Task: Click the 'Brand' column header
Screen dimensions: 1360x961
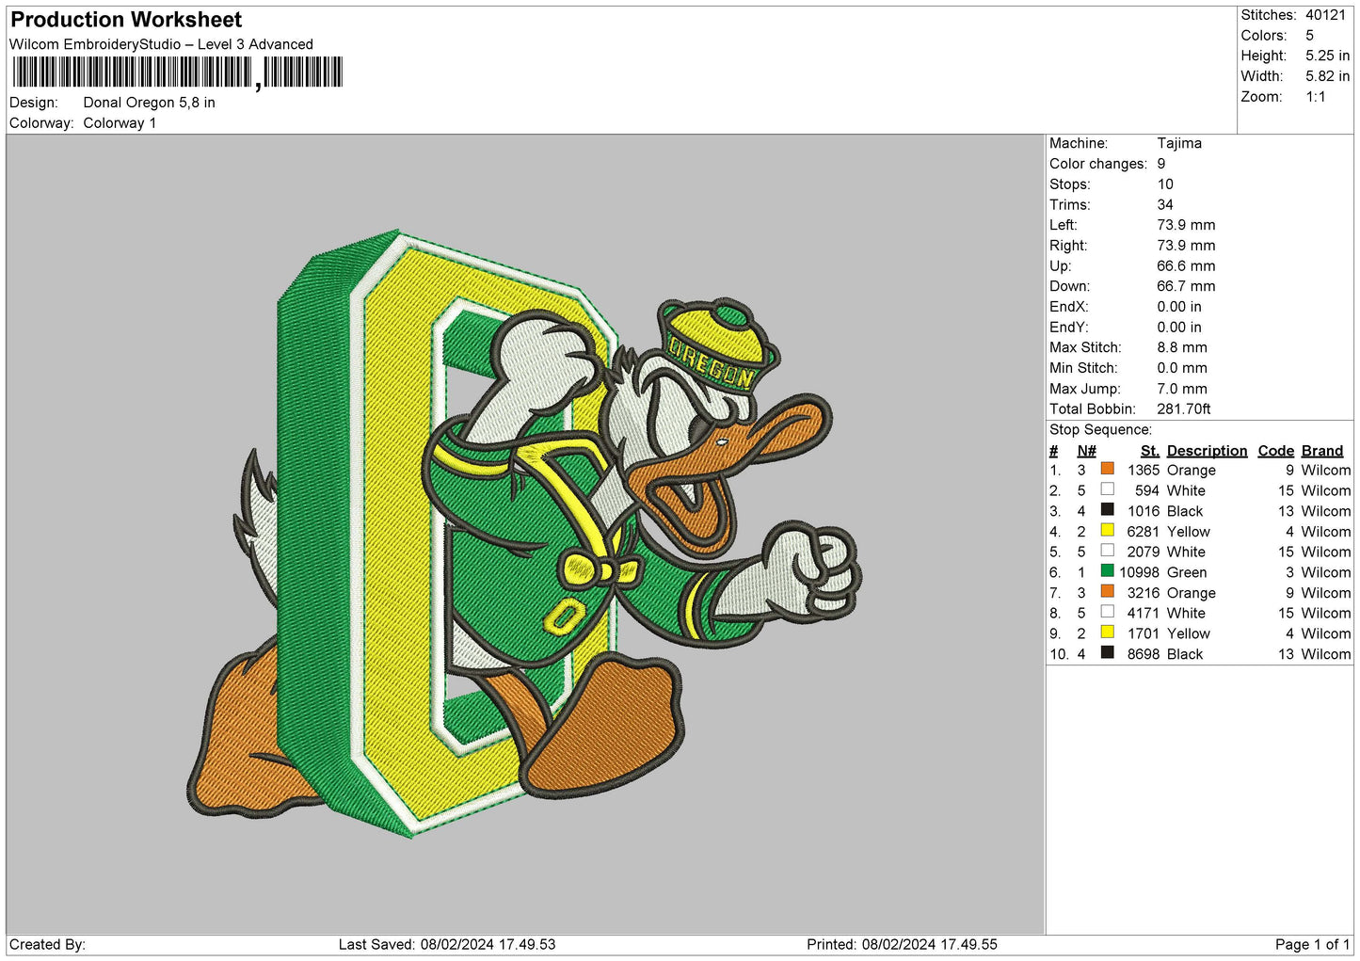Action: point(1322,451)
